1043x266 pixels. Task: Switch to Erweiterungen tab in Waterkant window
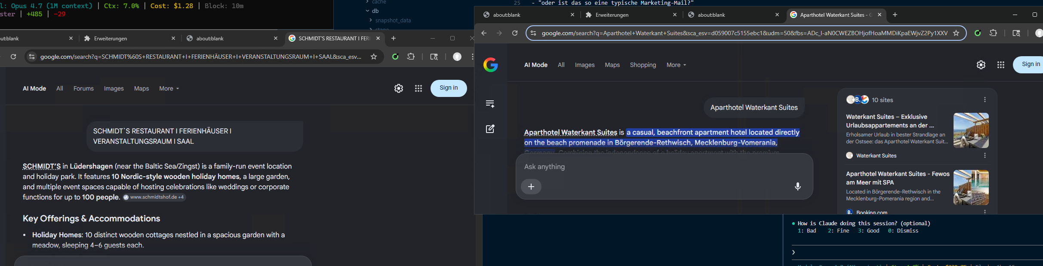coord(631,15)
